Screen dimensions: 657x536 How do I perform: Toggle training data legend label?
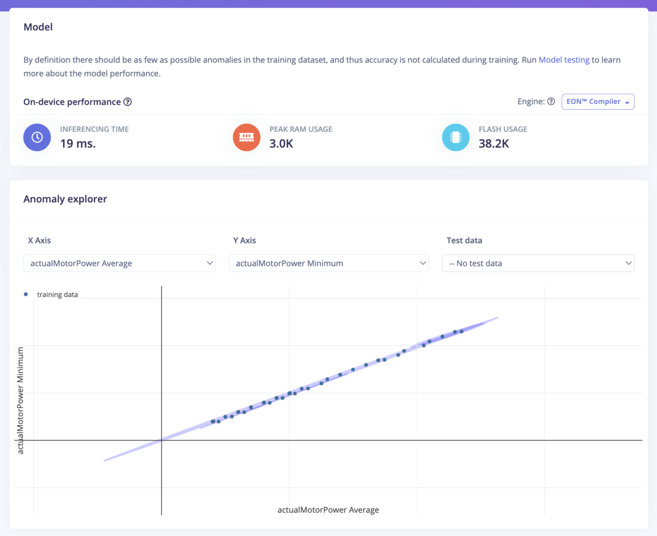tap(57, 295)
